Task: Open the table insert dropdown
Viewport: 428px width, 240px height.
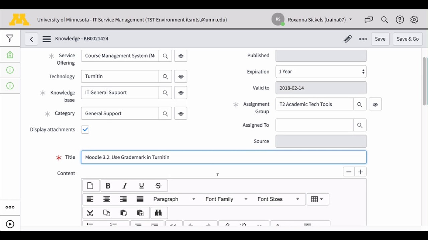Action: [x=317, y=199]
